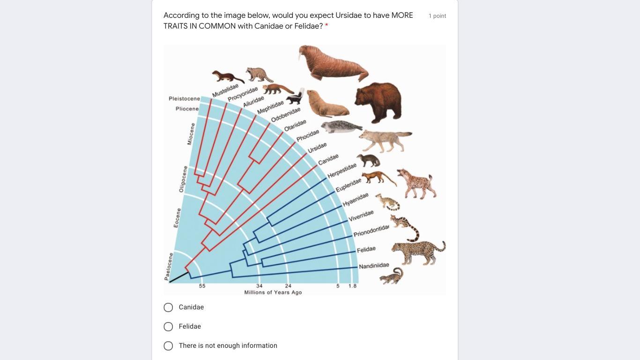Image resolution: width=640 pixels, height=360 pixels.
Task: Click the Felidae label on the cladogram
Action: pos(366,250)
